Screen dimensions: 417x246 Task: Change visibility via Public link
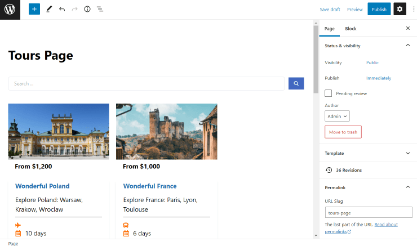click(372, 62)
